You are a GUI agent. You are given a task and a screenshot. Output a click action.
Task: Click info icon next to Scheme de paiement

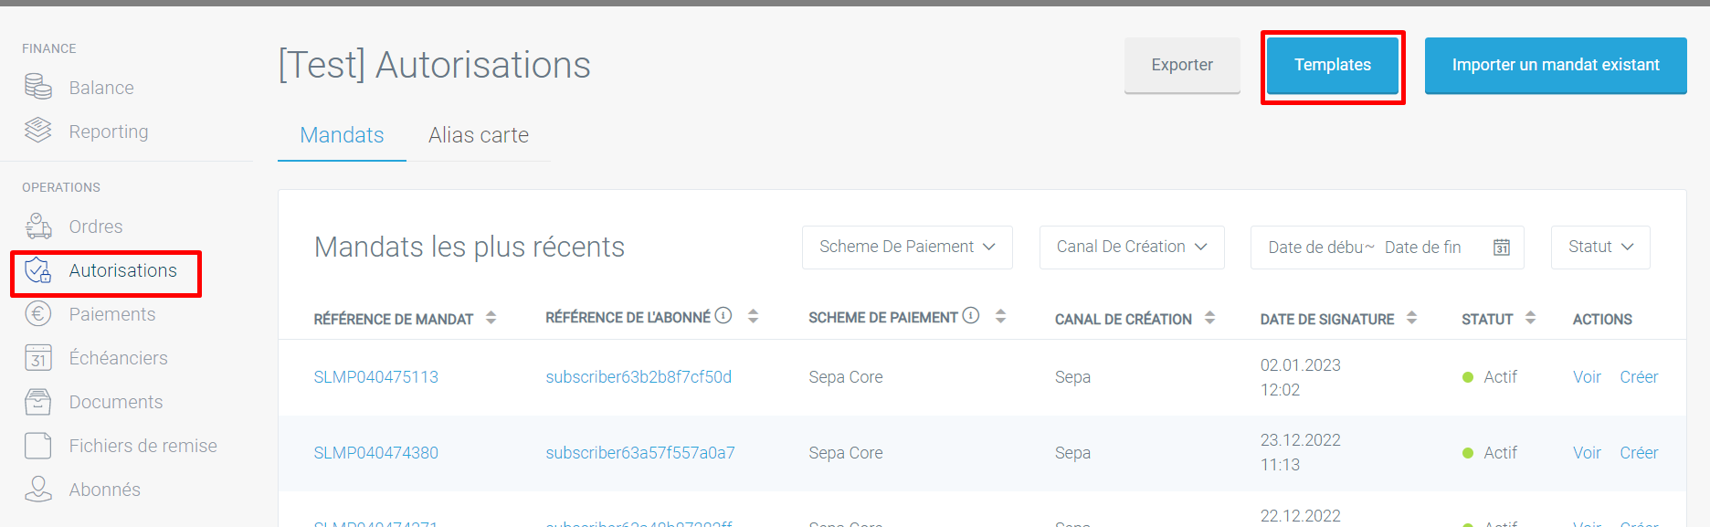(x=971, y=315)
